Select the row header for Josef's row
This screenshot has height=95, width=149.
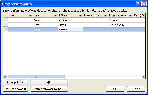click(x=6, y=20)
